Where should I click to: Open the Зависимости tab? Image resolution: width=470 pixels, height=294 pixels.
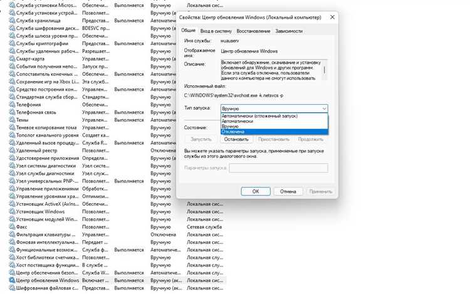[x=289, y=31]
